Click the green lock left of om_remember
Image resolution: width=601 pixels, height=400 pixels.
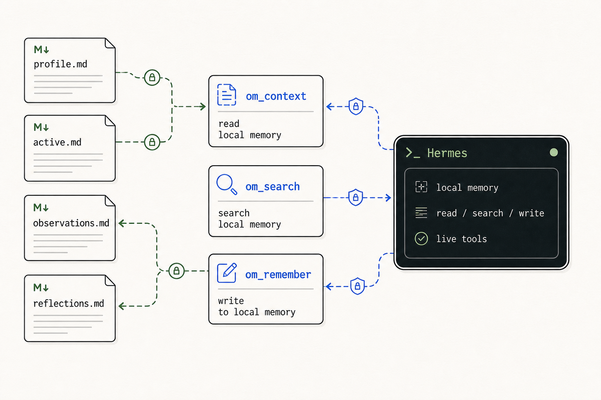pos(176,271)
